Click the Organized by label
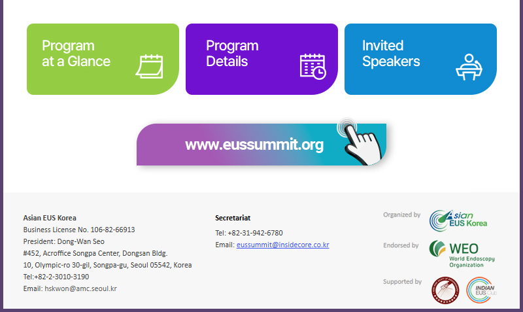 [401, 215]
